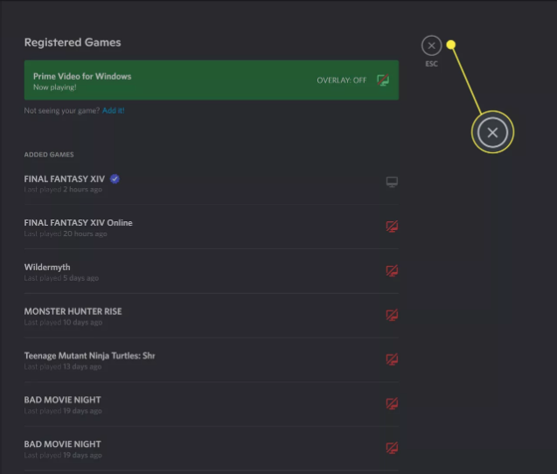This screenshot has height=474, width=557.
Task: Click the 'Add it!' link
Action: pos(114,110)
